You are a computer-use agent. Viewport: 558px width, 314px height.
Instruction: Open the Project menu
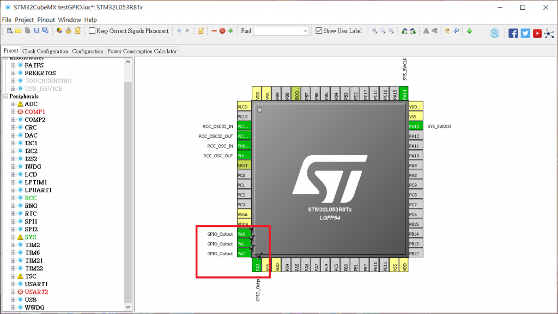(x=24, y=20)
